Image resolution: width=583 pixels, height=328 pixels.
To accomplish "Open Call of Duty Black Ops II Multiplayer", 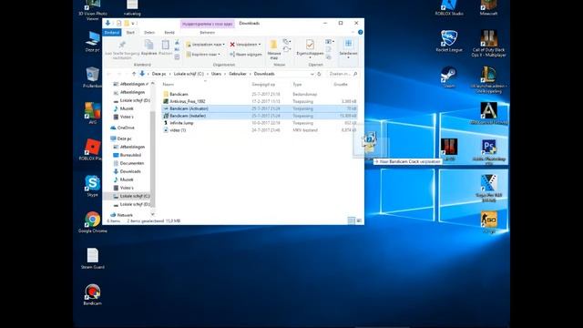I will coord(488,44).
